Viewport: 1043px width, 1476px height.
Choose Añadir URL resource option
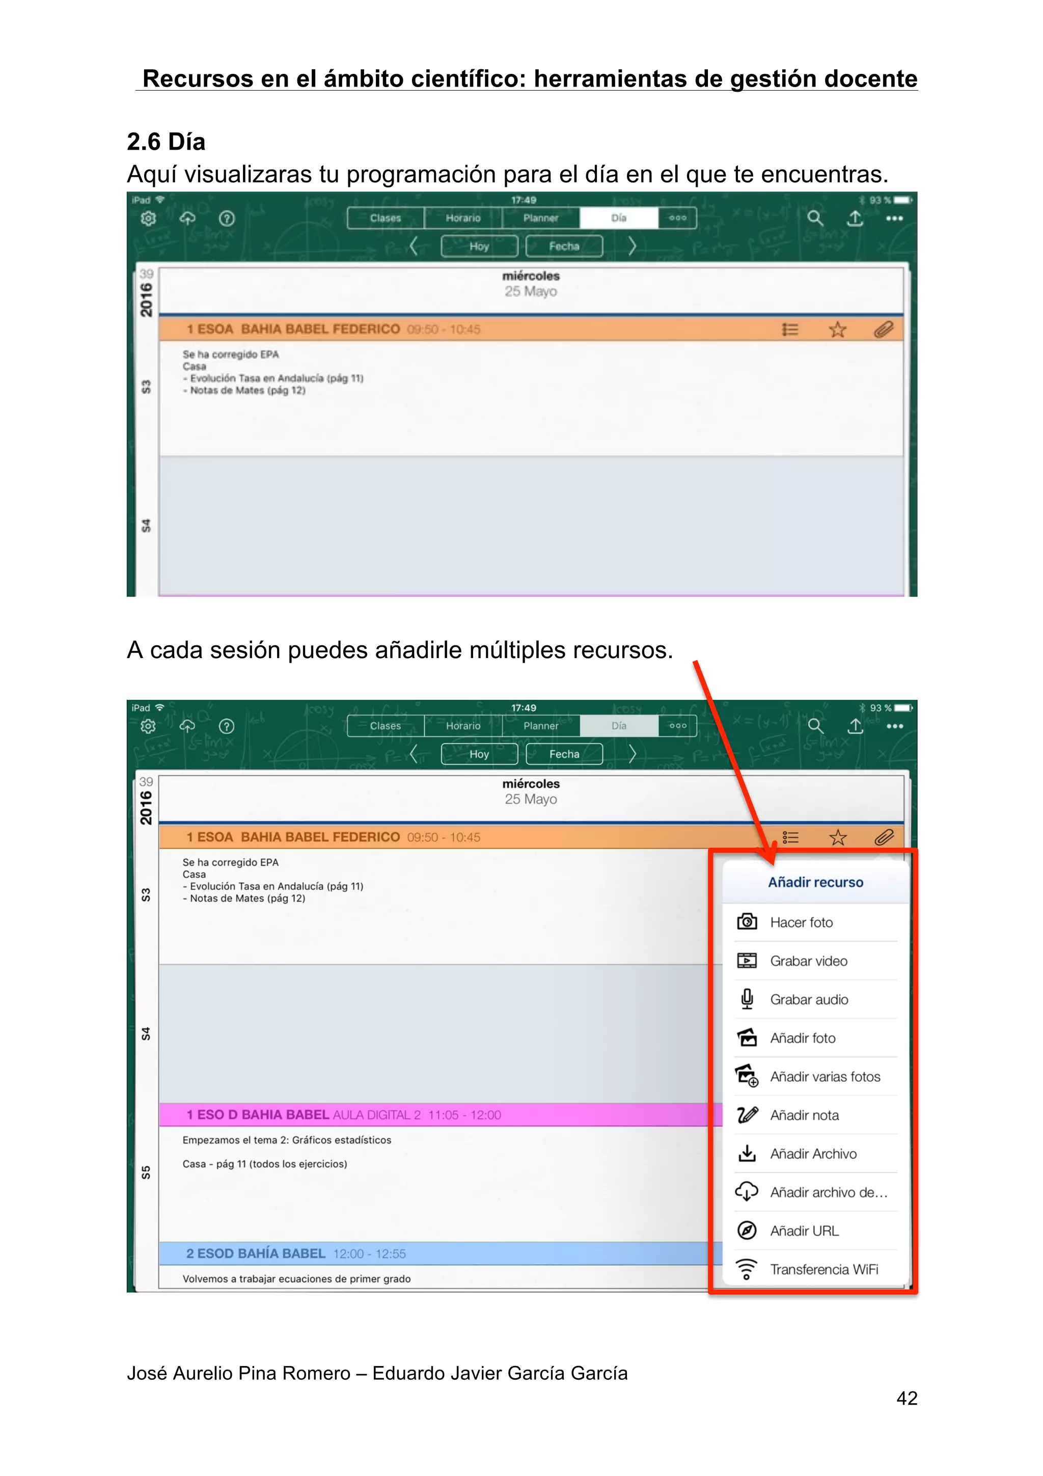point(816,1231)
